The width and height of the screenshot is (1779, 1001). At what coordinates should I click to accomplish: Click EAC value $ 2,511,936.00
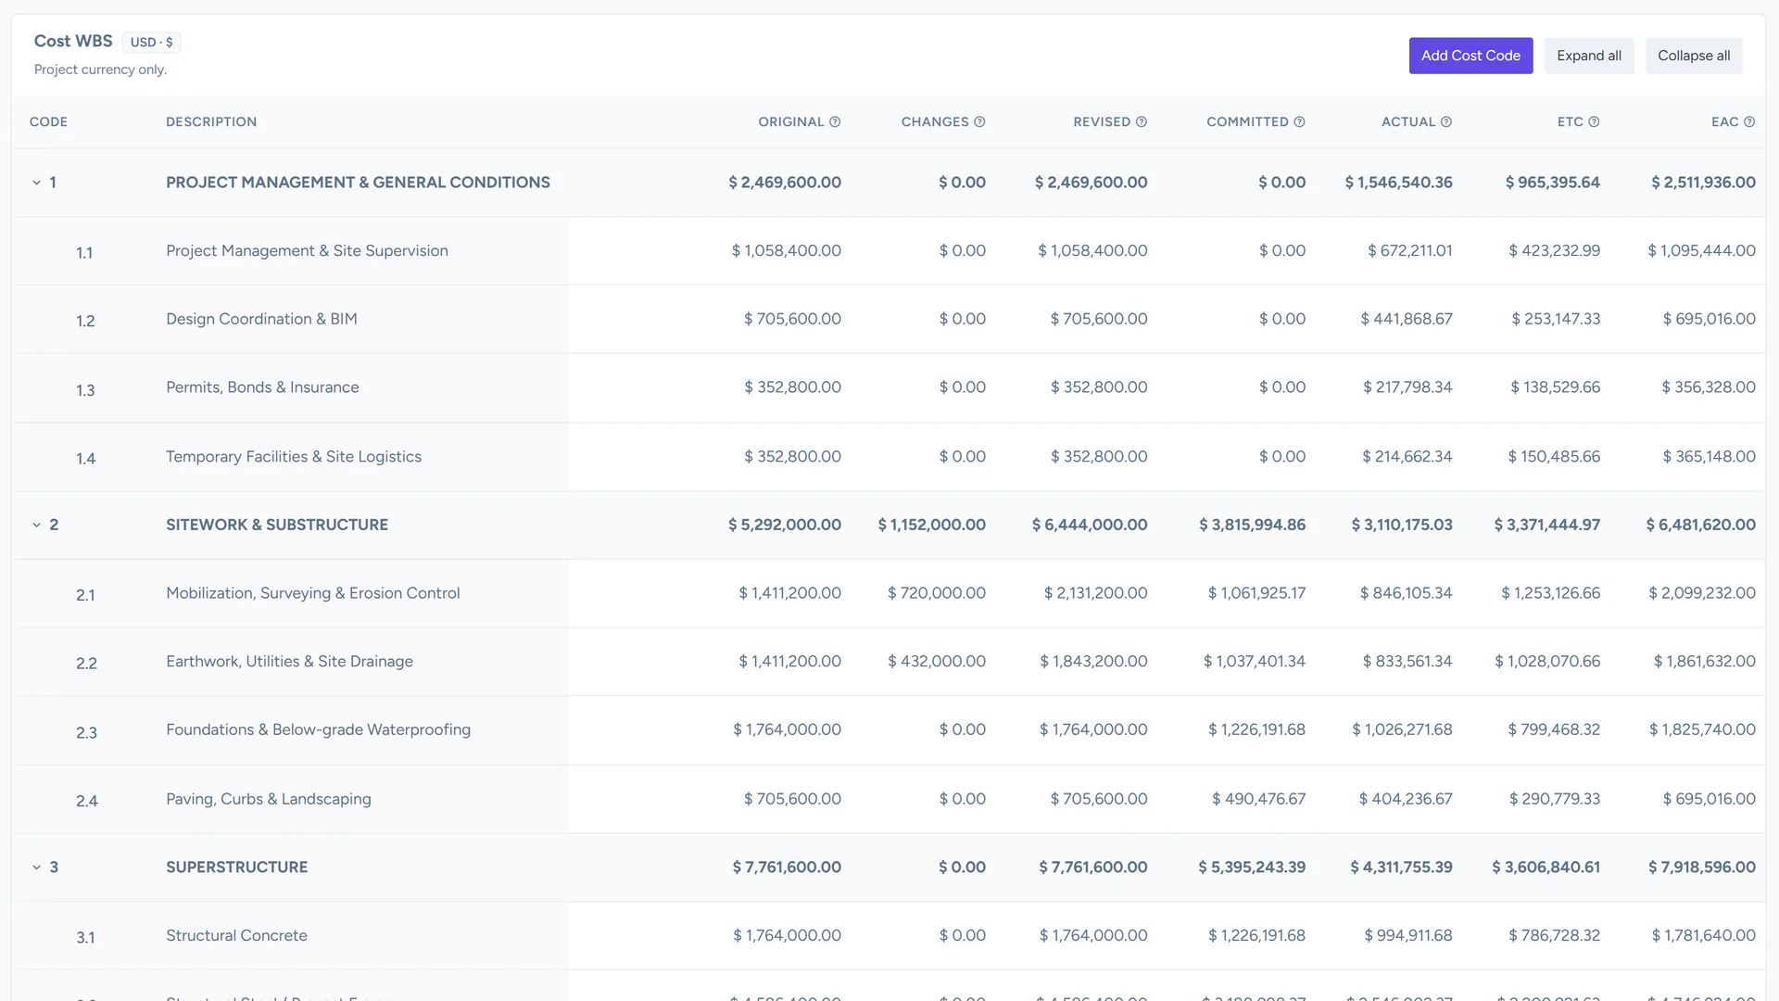click(x=1703, y=183)
